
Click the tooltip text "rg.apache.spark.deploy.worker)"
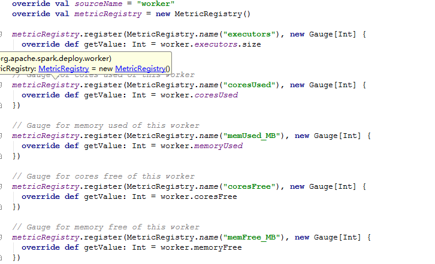click(56, 59)
